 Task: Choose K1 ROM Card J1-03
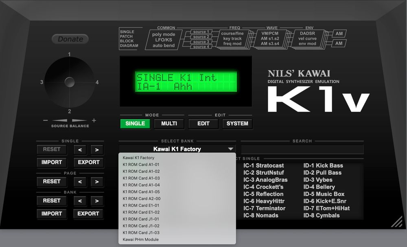click(x=177, y=232)
